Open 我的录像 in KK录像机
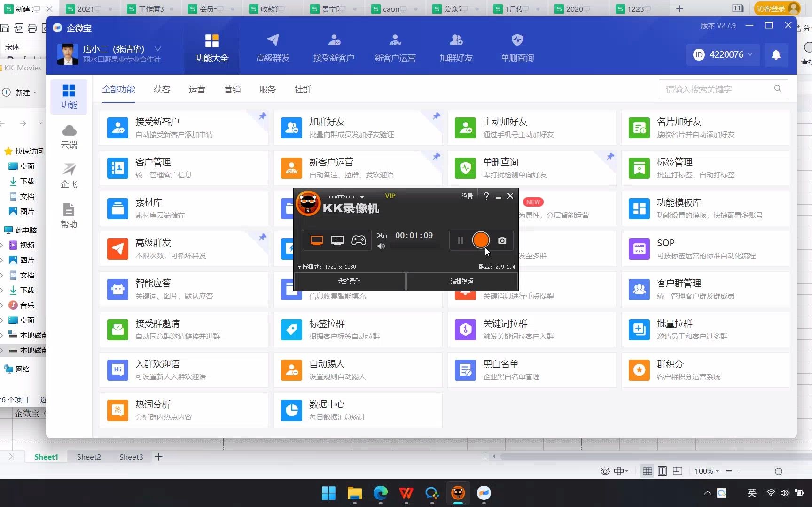 click(349, 281)
